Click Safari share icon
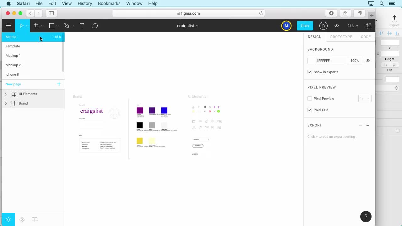Viewport: 402px width, 226px height. 345,13
